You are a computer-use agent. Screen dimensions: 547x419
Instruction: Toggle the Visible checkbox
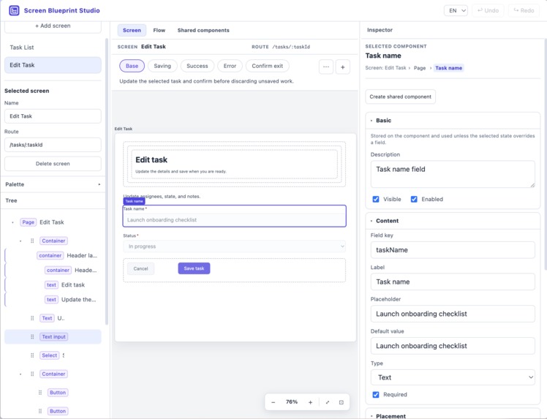[x=376, y=199]
